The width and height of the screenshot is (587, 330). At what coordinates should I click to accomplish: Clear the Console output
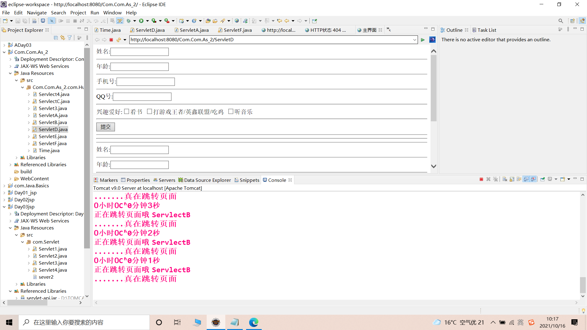tap(504, 179)
